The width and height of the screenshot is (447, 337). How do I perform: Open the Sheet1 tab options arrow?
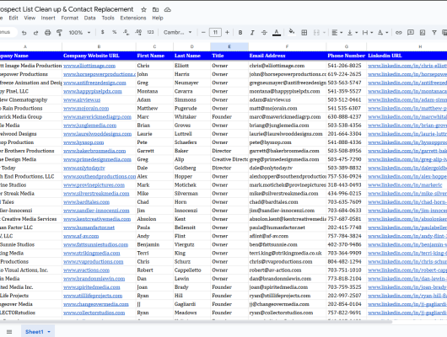[49, 332]
